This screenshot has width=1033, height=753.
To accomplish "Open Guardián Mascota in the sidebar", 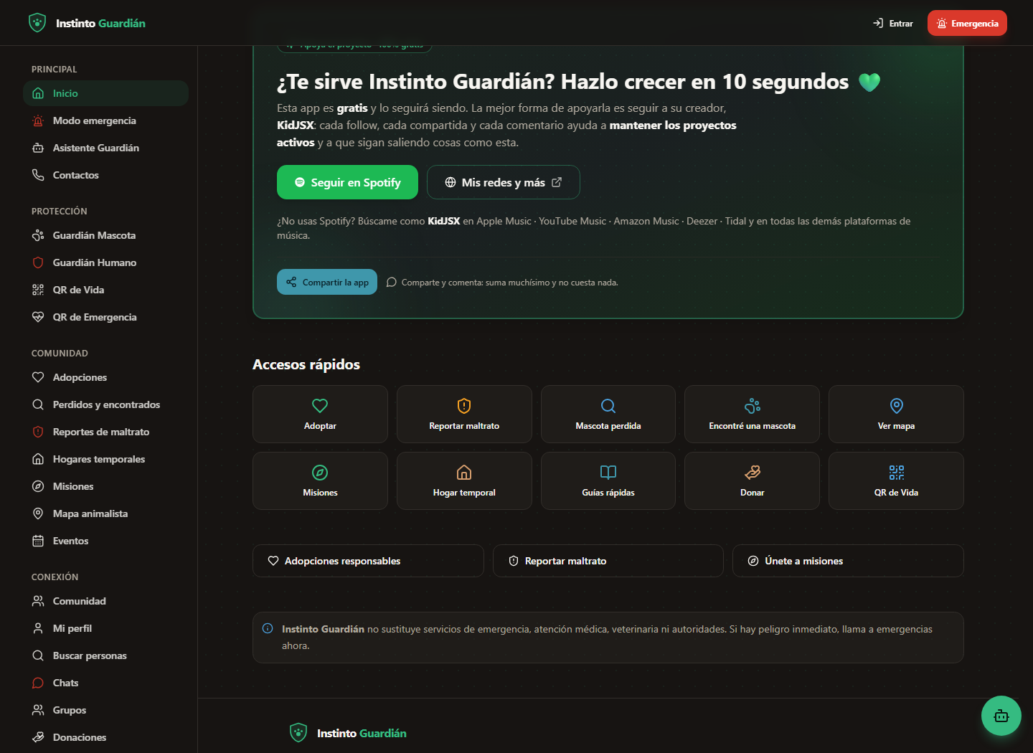I will tap(105, 235).
